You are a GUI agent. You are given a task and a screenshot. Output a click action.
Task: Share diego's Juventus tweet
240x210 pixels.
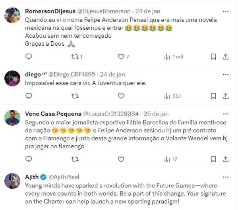[226, 96]
